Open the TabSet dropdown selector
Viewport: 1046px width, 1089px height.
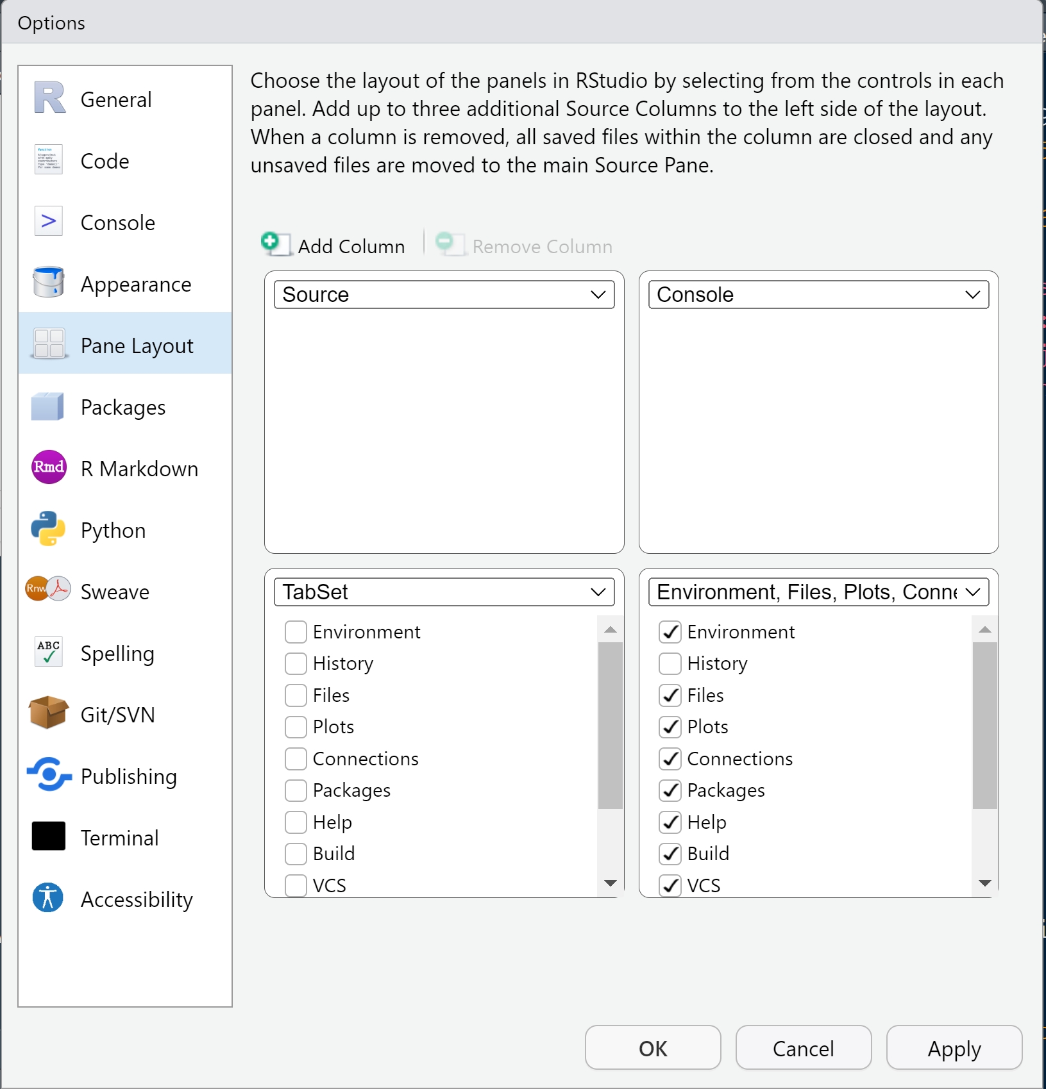444,592
